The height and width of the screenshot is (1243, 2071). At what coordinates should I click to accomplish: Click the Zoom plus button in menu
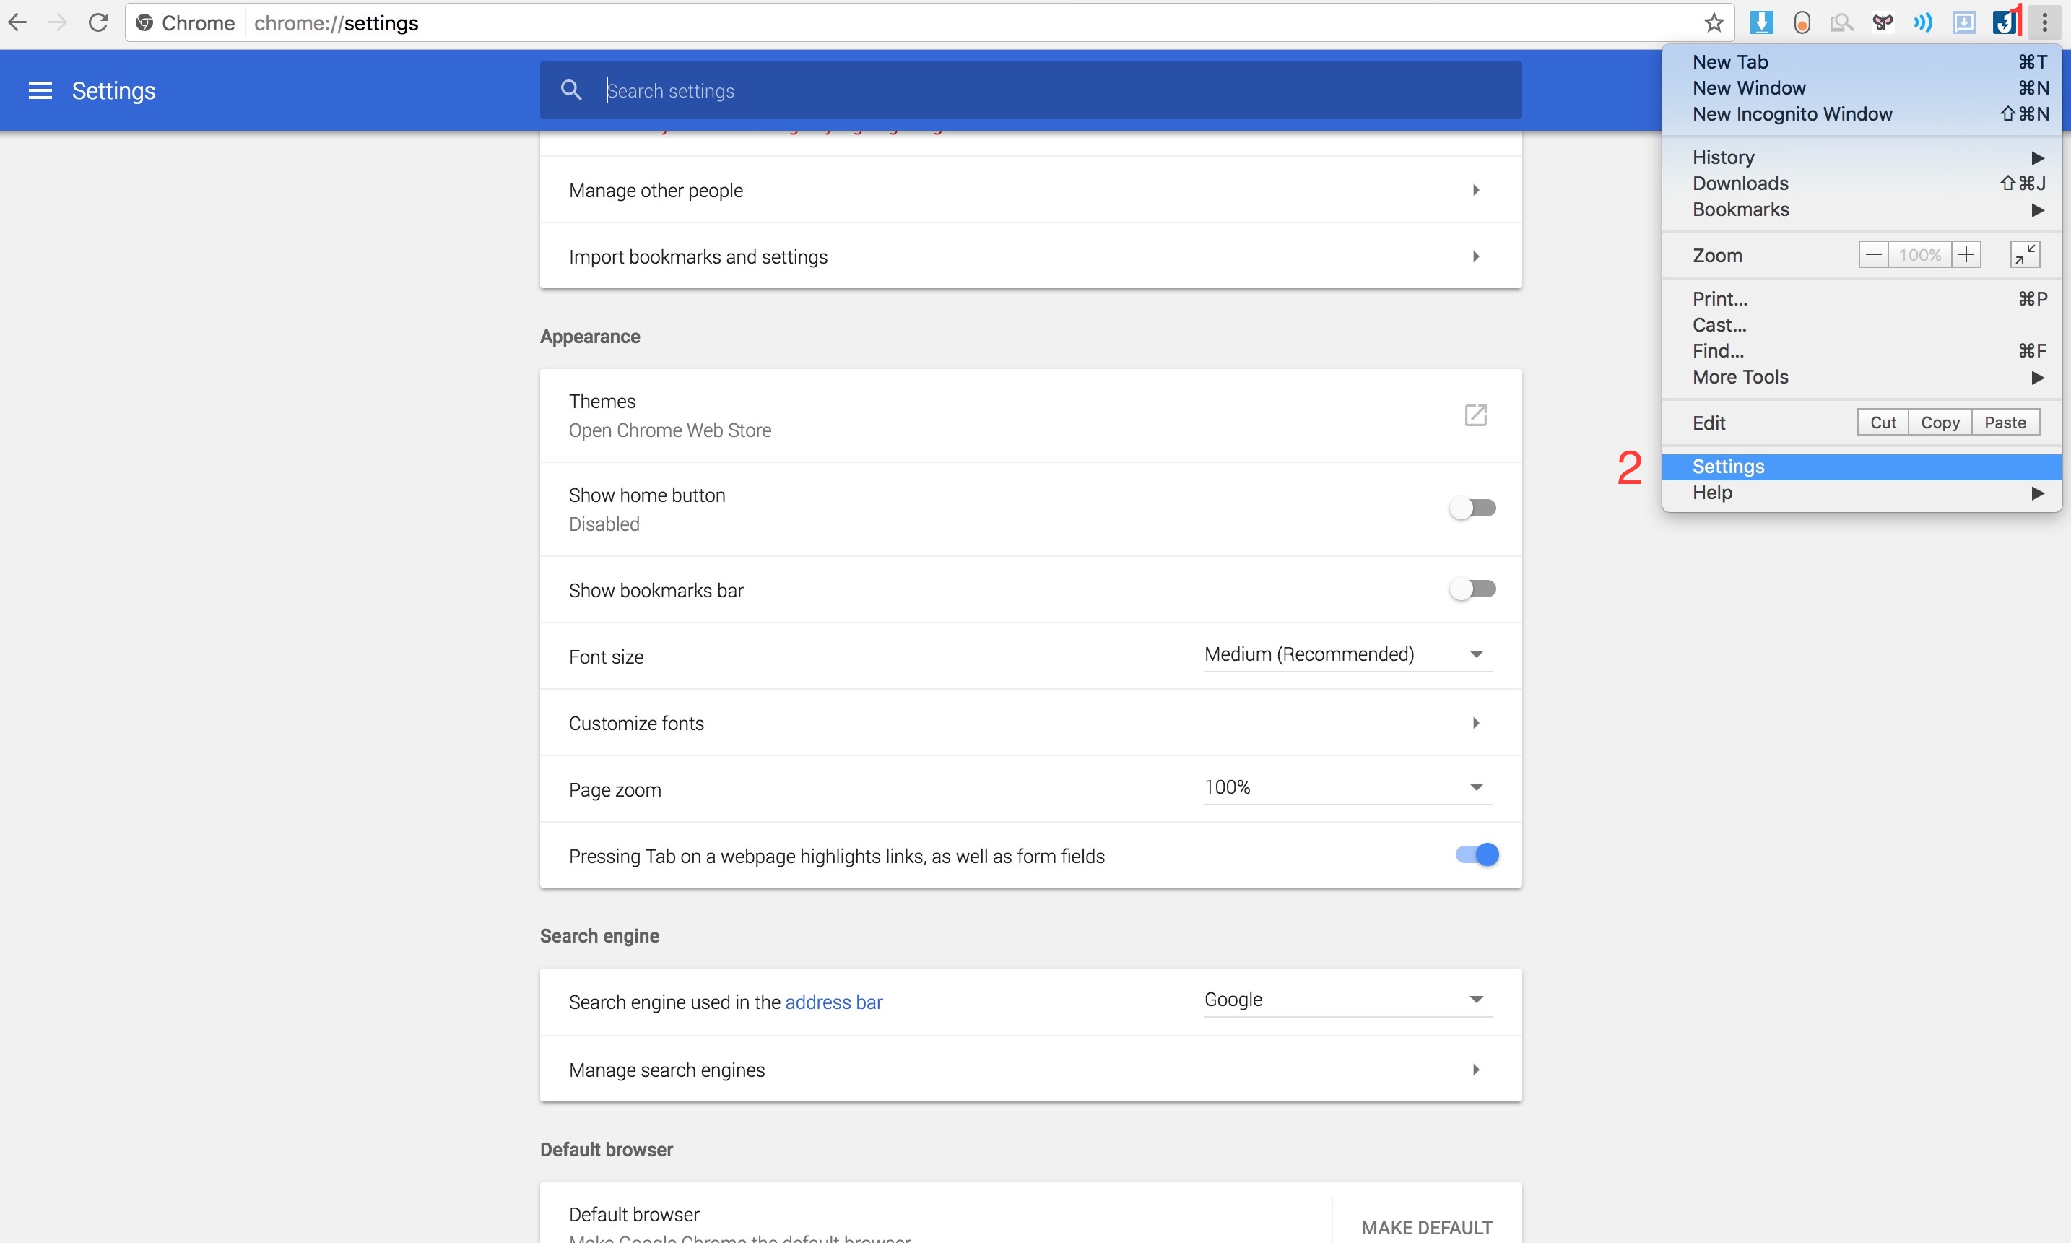[1966, 254]
